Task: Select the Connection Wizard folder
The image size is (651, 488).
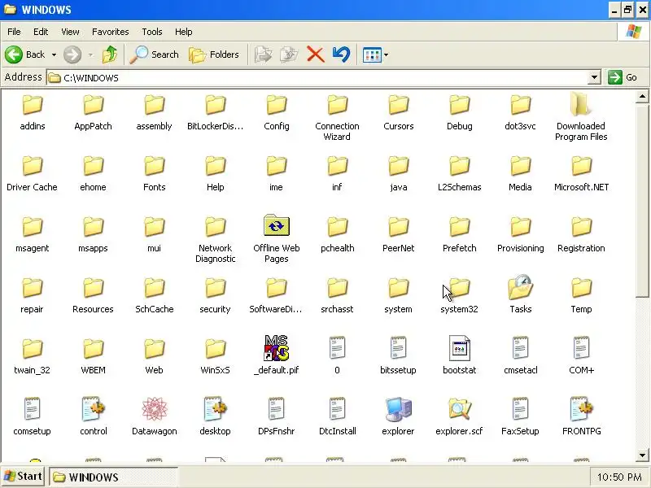Action: [x=337, y=117]
